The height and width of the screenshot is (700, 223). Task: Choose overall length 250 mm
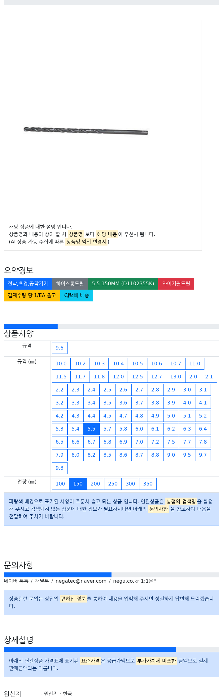pyautogui.click(x=113, y=484)
